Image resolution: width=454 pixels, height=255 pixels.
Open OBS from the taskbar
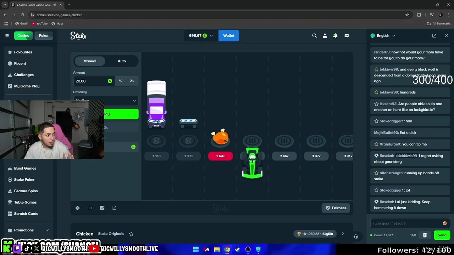pyautogui.click(x=248, y=249)
